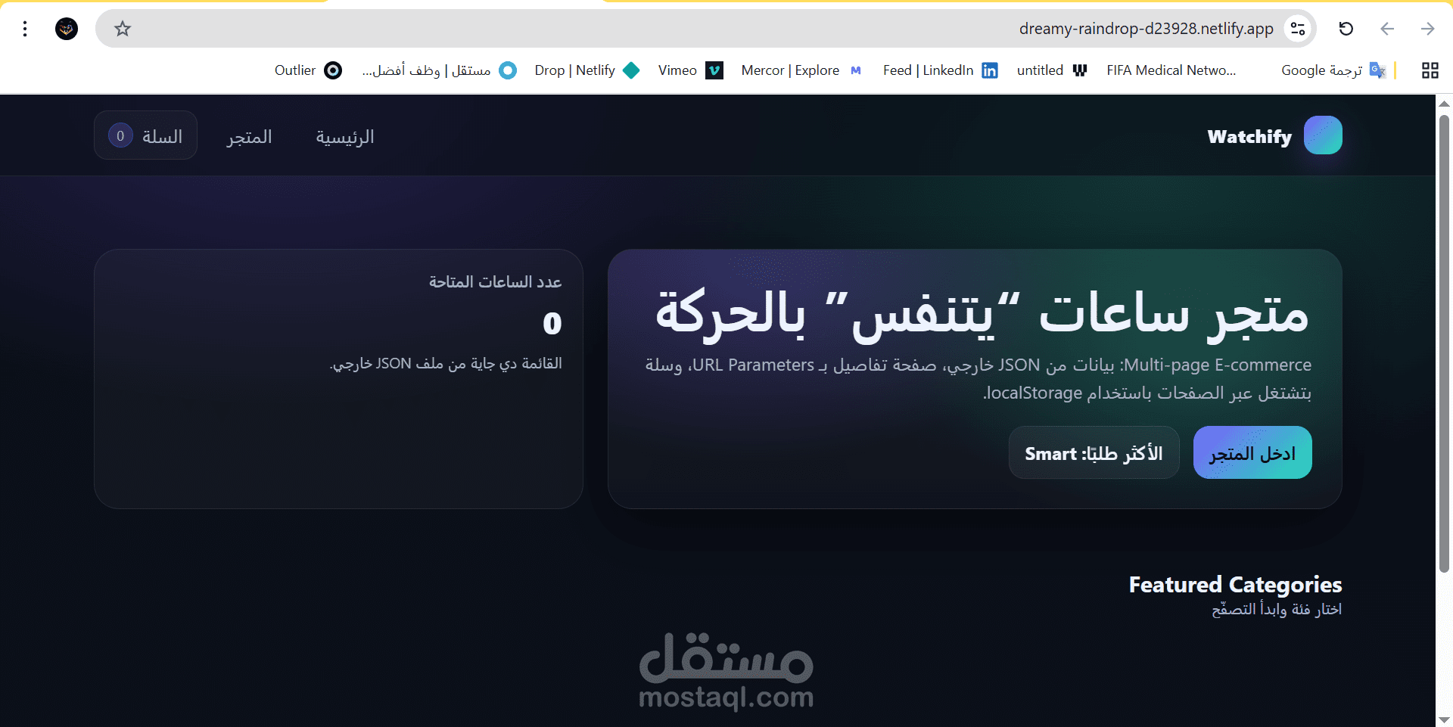Screen dimensions: 1453x727
Task: Open the مستقل bookmark
Action: pos(440,70)
